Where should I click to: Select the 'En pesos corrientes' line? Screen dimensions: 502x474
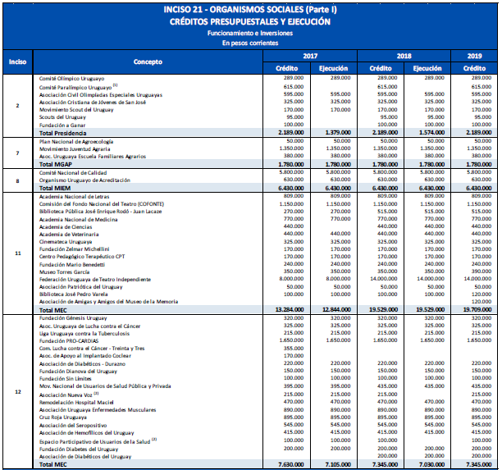[x=250, y=43]
